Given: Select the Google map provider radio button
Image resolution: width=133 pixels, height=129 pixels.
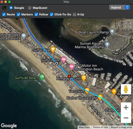Looking at the screenshot, I should click(x=11, y=8).
